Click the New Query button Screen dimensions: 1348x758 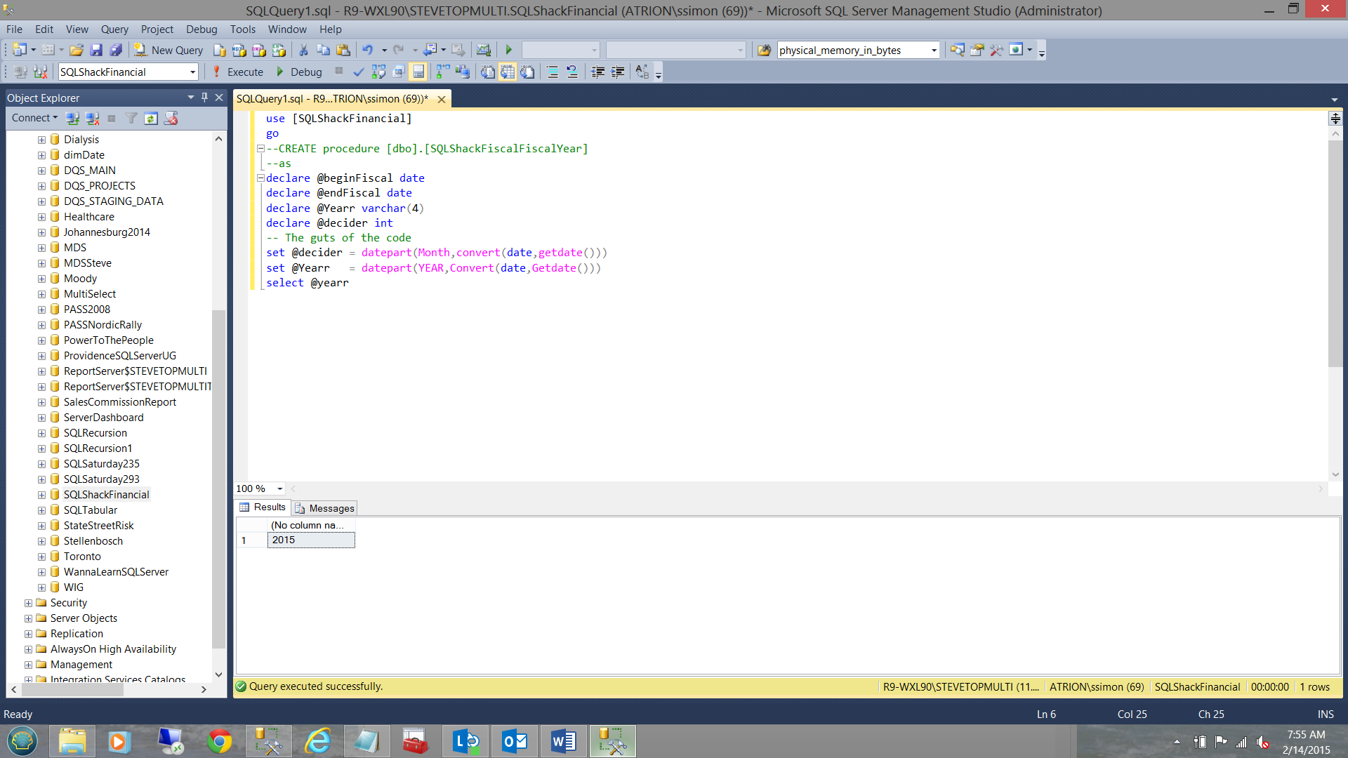[169, 50]
